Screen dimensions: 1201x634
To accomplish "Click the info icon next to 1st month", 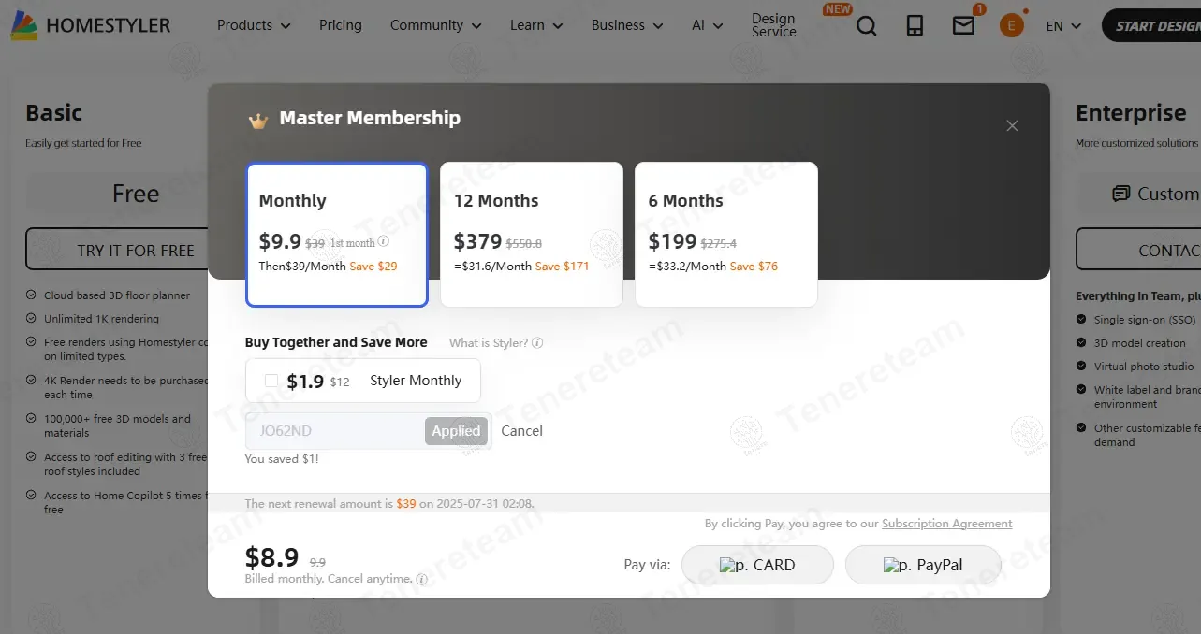I will click(386, 241).
